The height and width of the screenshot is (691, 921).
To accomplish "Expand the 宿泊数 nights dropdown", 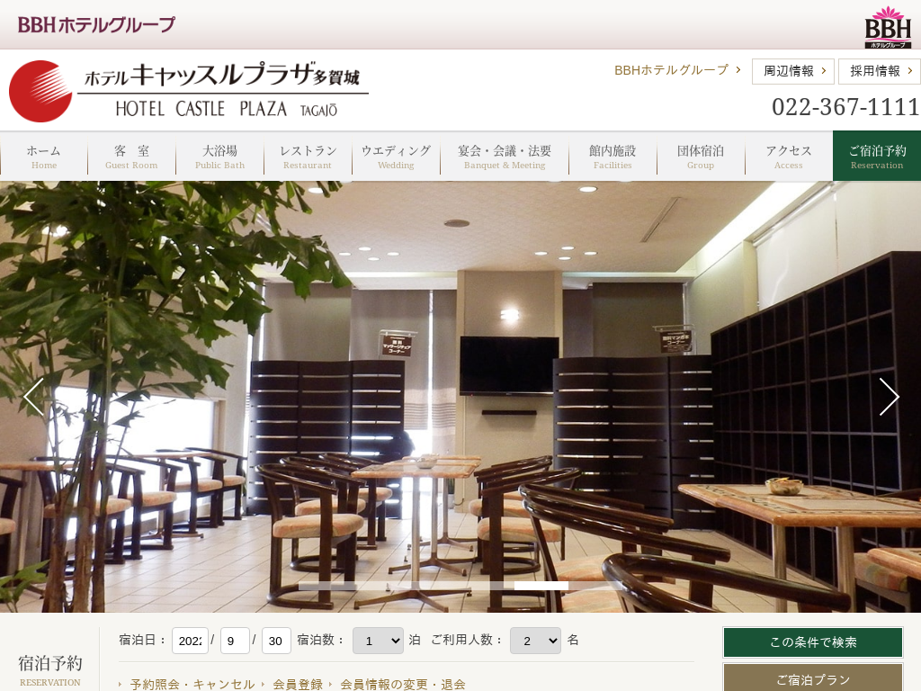I will pyautogui.click(x=378, y=641).
